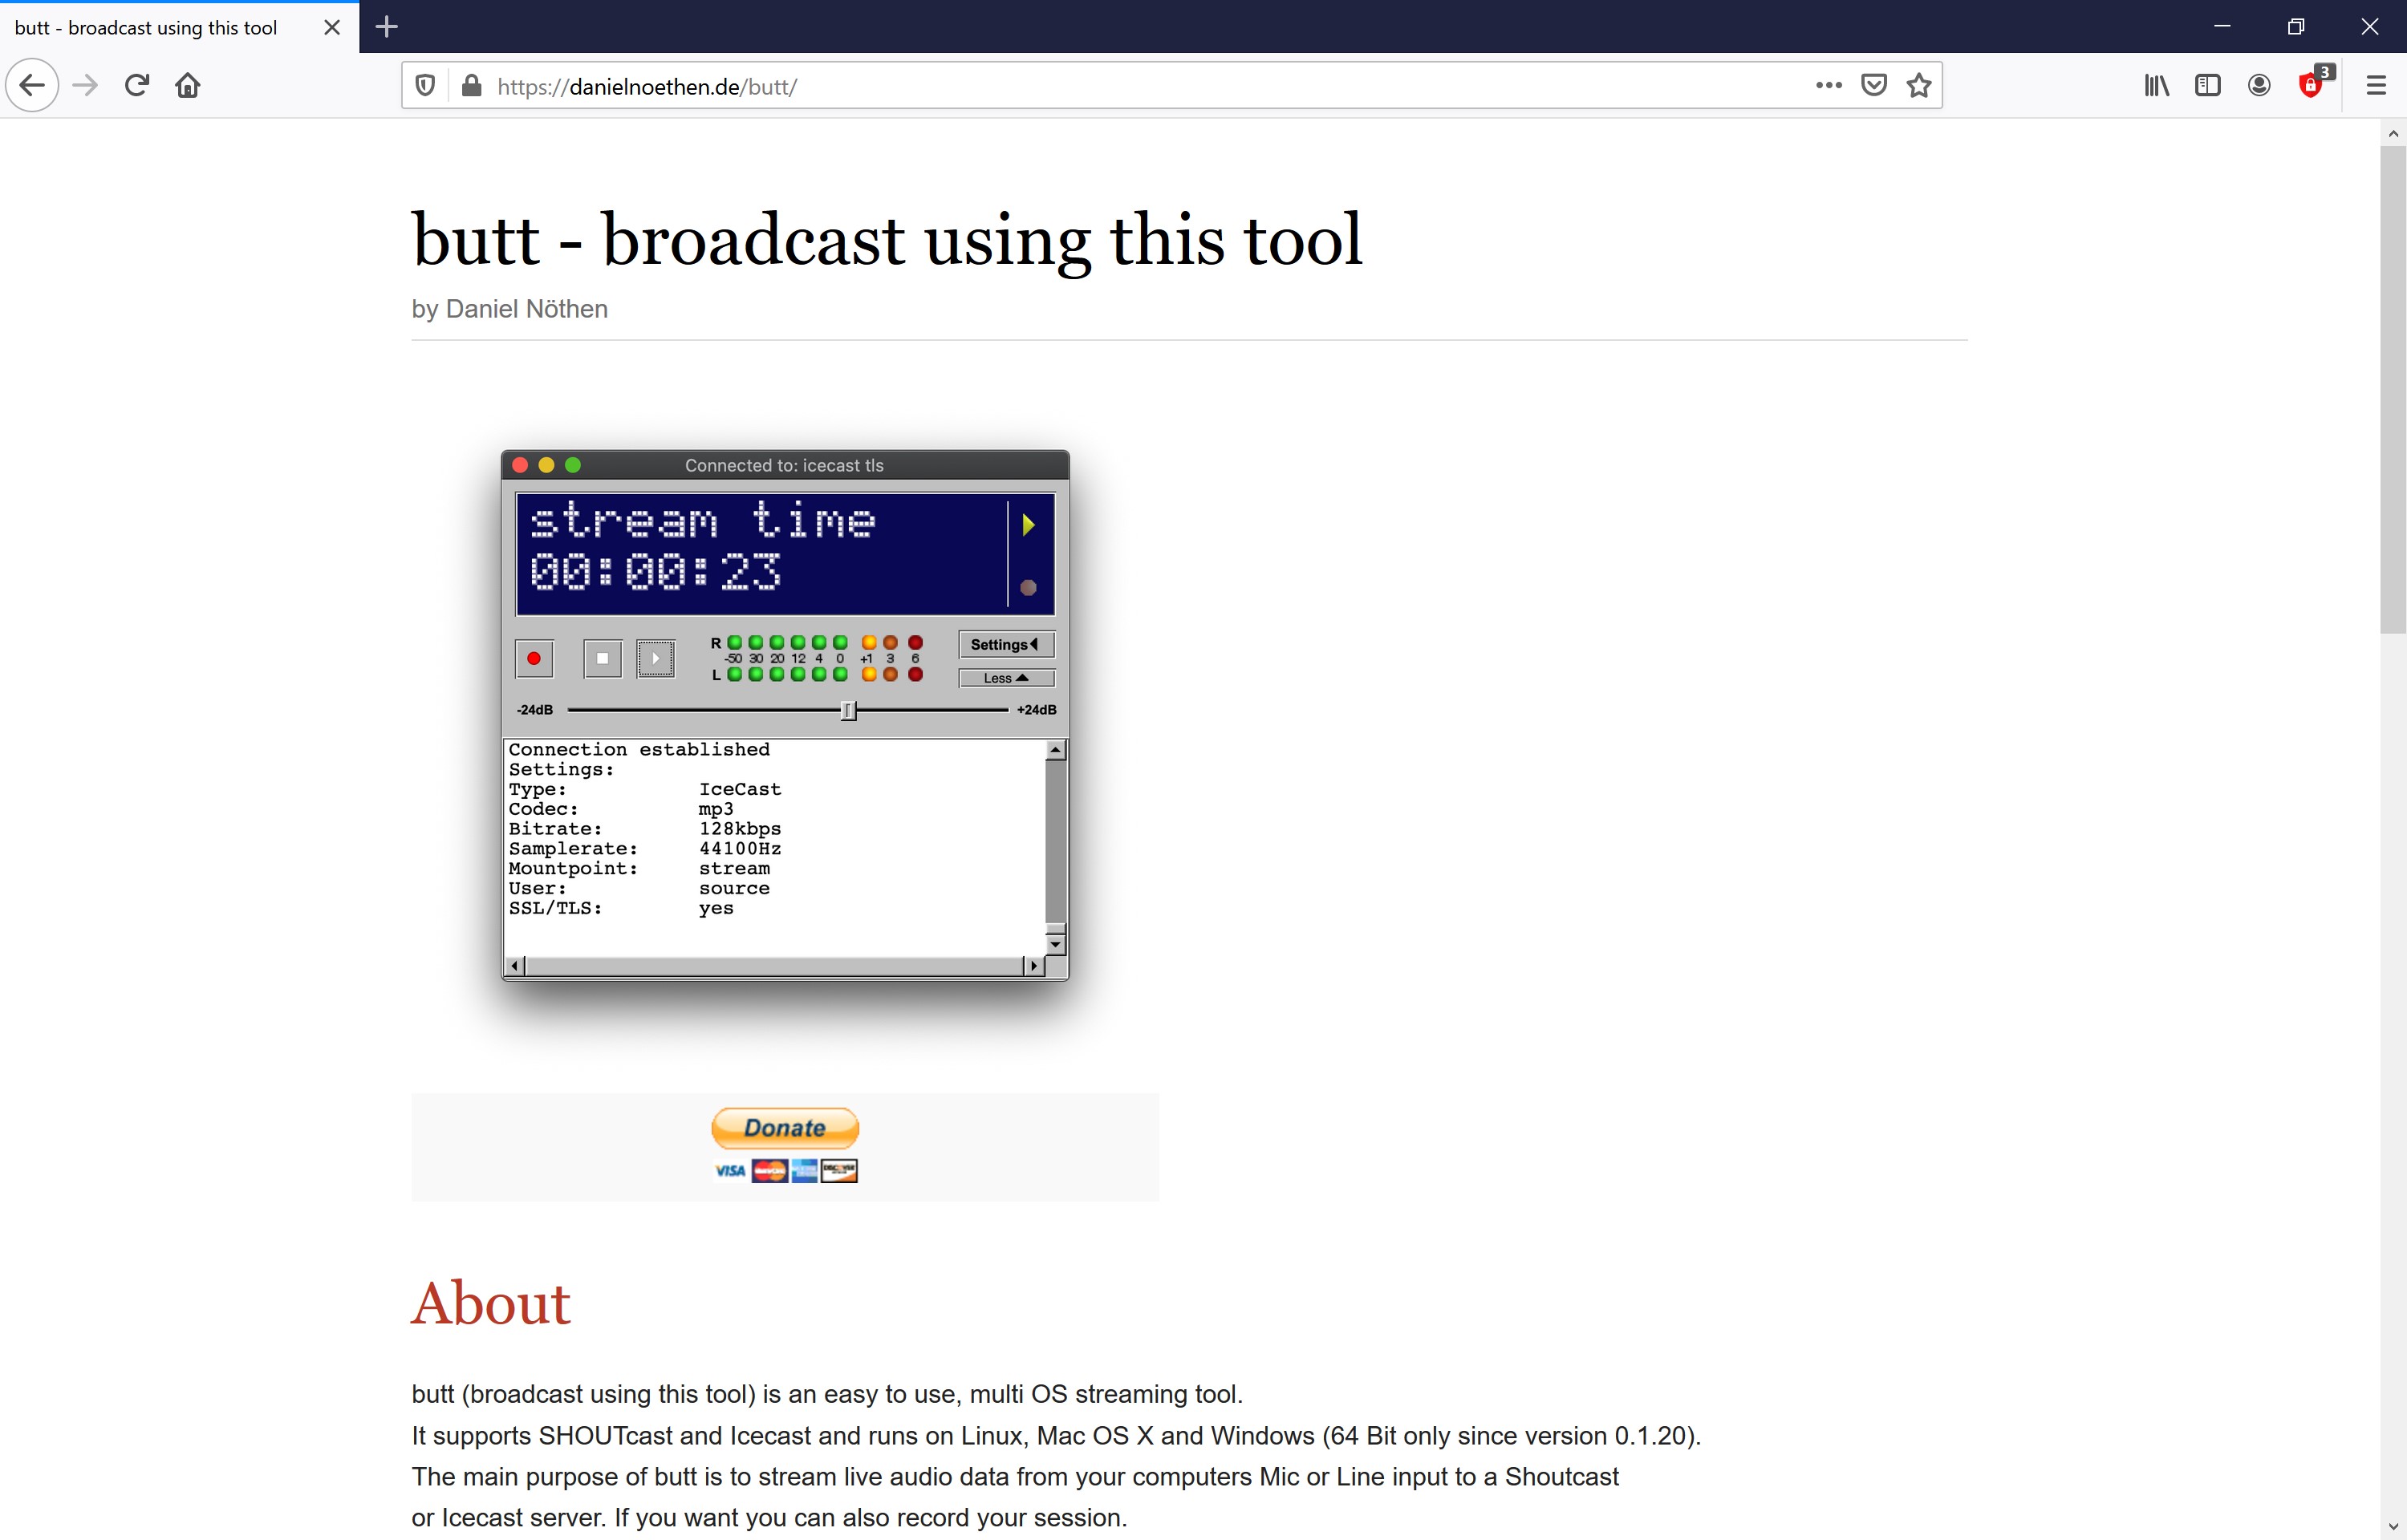Bookmark this page with the star icon

tap(1918, 86)
